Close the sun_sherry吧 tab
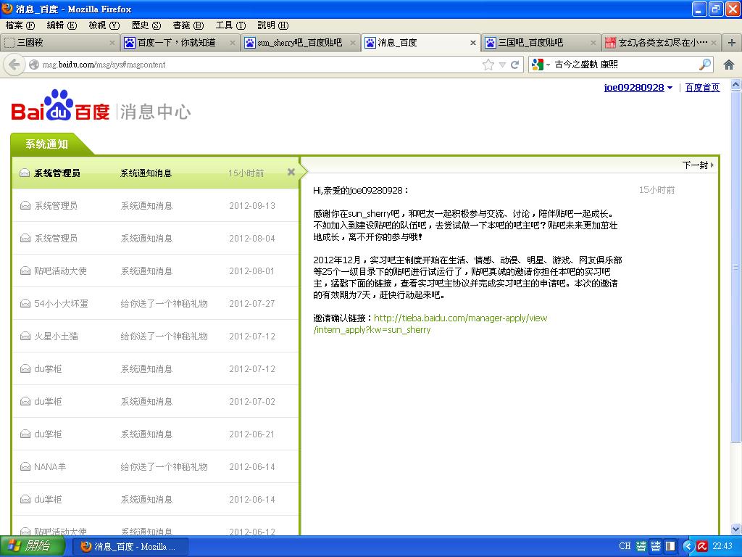The image size is (742, 557). (353, 43)
